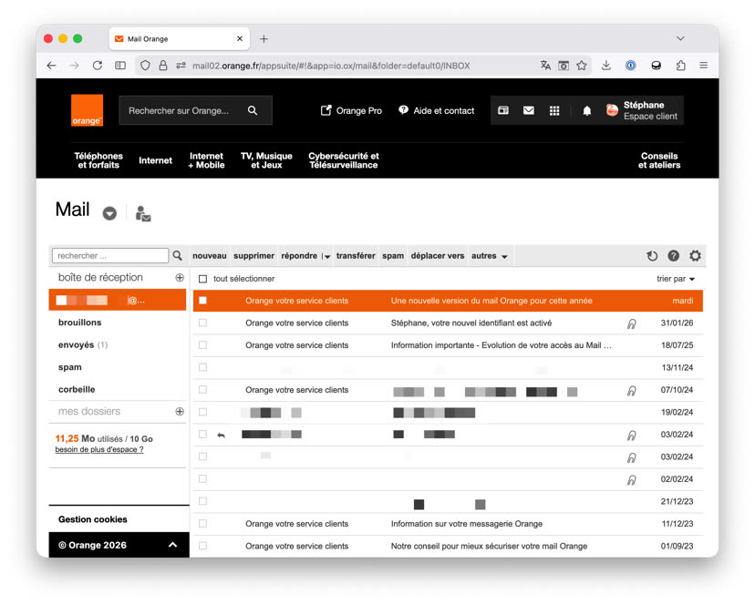Click the reply arrow icon on 03/02/24 mail

221,435
